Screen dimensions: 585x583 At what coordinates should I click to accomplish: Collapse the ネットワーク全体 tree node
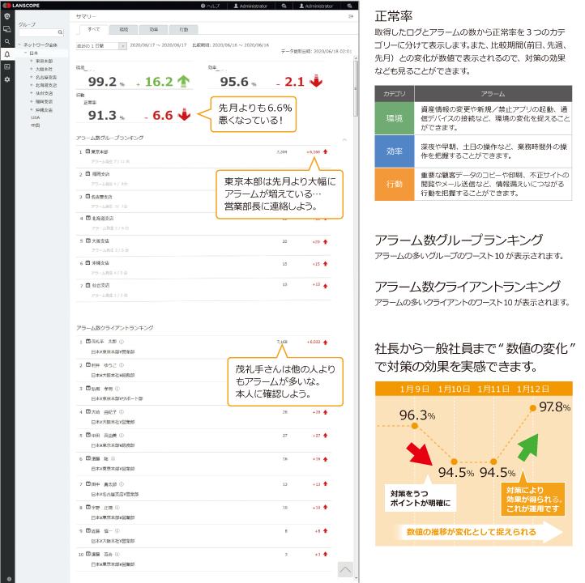point(20,45)
